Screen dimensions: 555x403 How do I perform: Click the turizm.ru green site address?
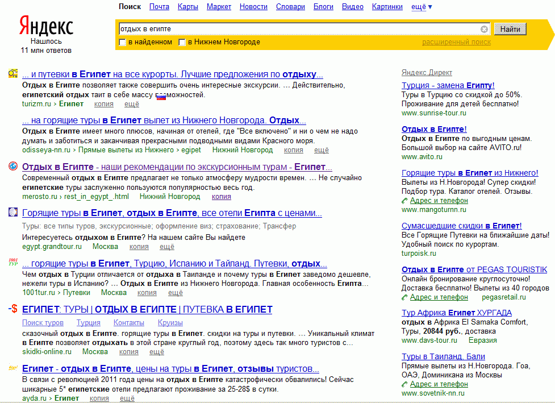point(36,104)
